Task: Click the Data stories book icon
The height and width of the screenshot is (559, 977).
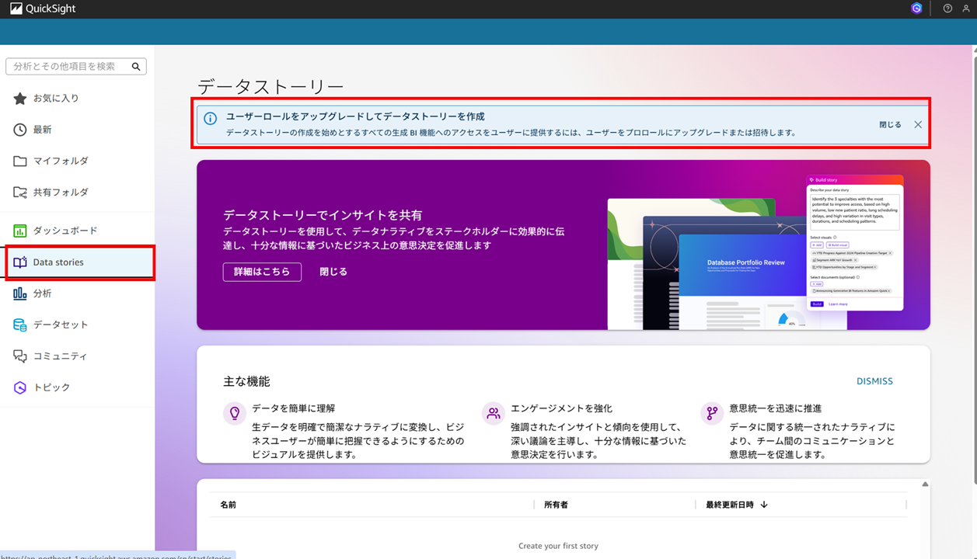Action: [20, 262]
